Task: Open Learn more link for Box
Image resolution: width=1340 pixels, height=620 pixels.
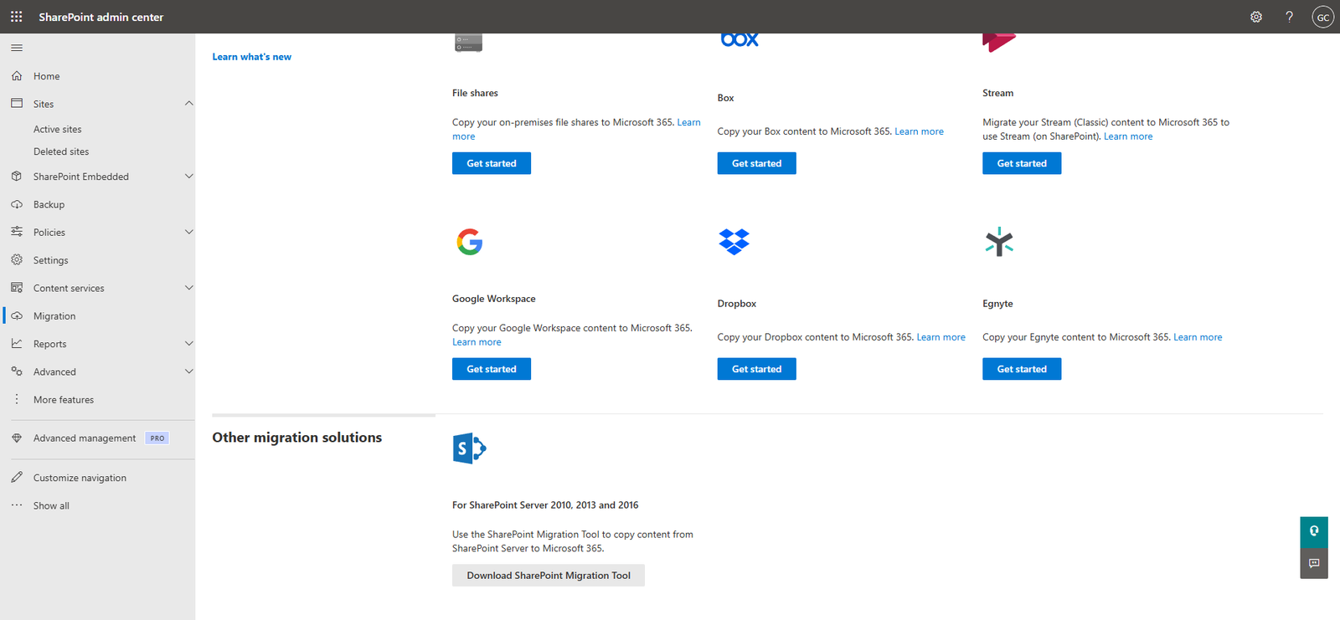Action: pos(919,131)
